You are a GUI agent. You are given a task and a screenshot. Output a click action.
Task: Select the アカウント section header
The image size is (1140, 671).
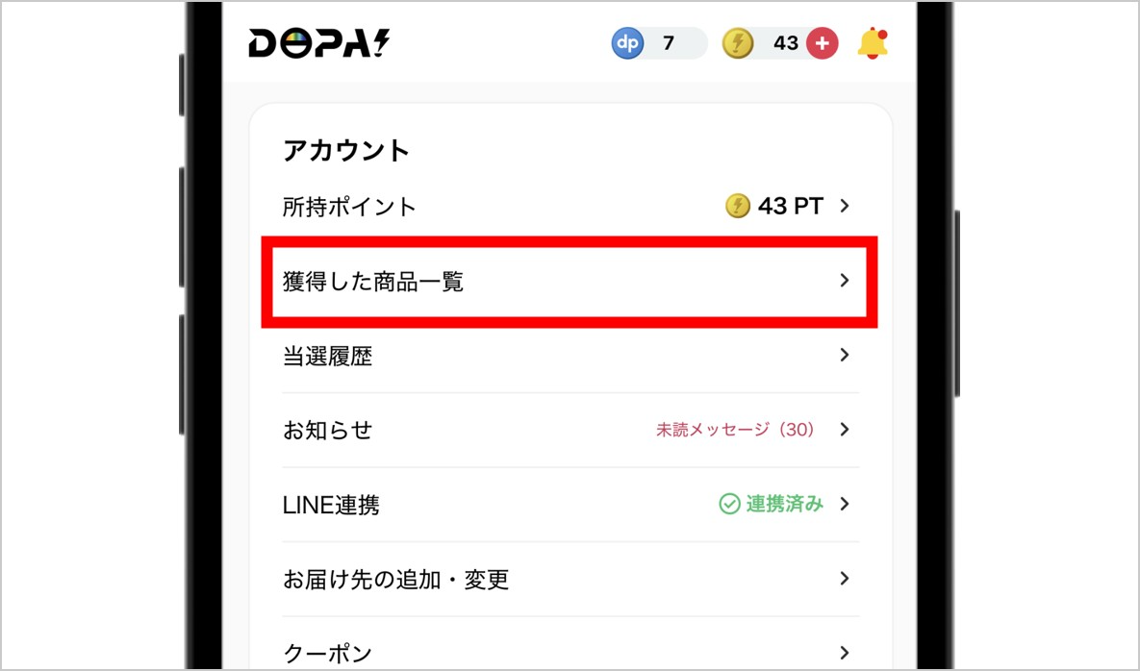click(x=347, y=150)
